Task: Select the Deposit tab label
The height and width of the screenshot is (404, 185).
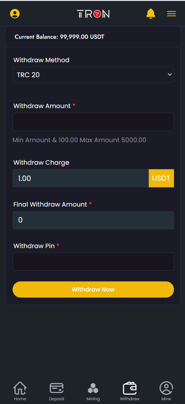Action: (57, 399)
